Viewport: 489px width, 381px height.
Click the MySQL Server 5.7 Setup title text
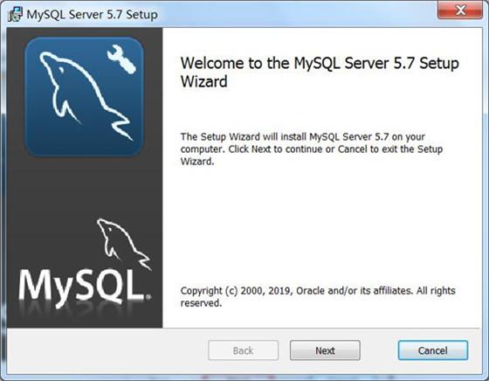(92, 14)
